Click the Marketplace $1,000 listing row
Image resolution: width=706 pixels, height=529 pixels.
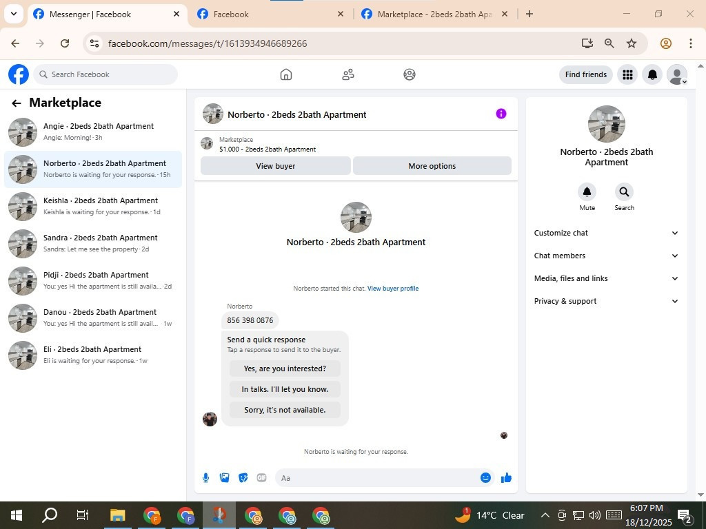click(x=356, y=145)
